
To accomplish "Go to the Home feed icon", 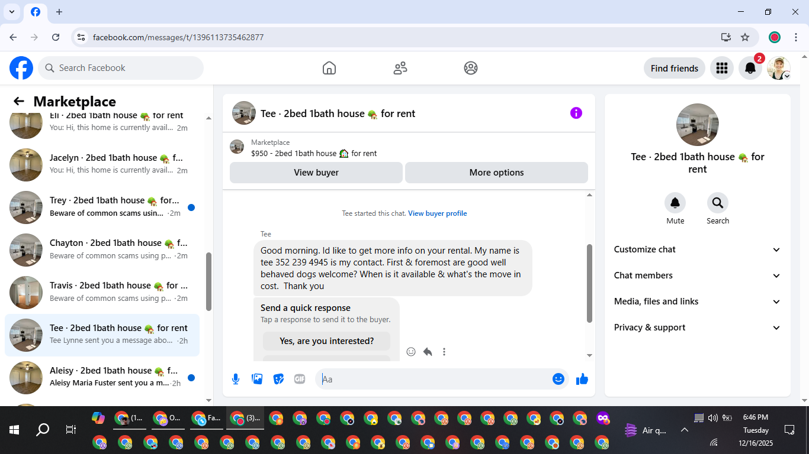I will tap(329, 68).
